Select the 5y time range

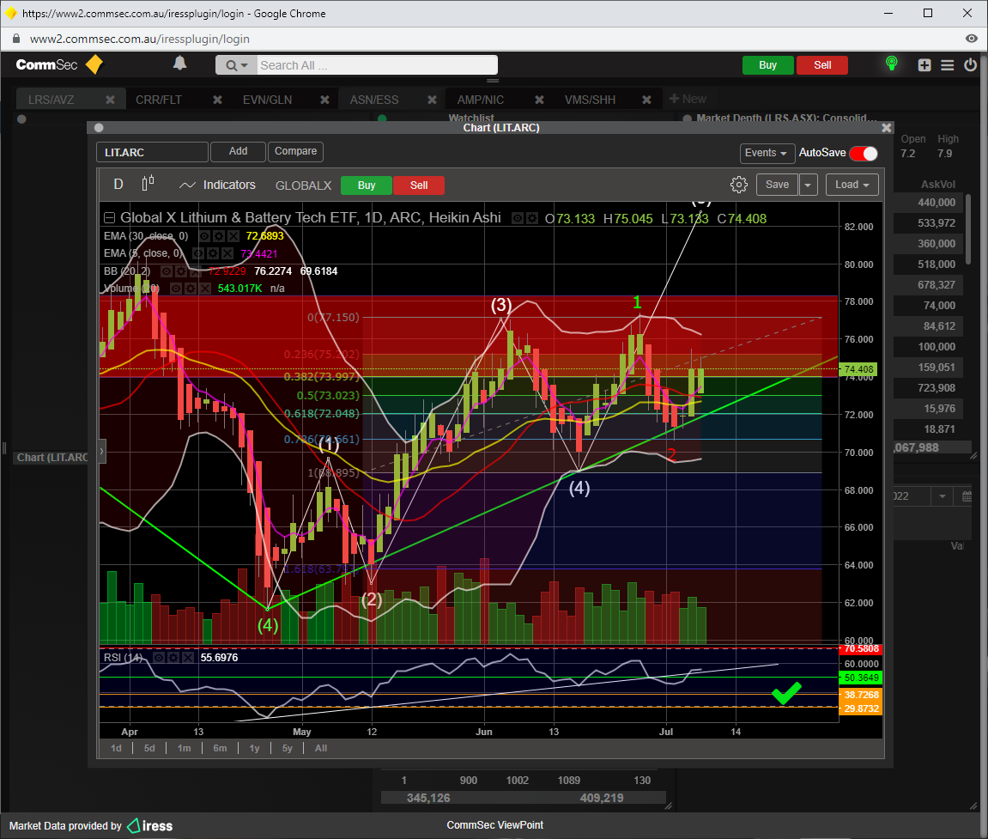287,748
